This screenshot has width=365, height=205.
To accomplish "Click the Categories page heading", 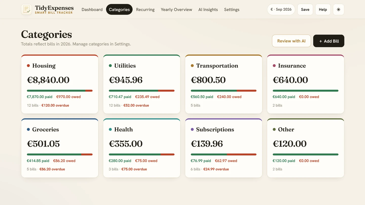I will (46, 35).
